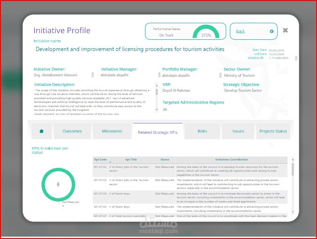Select Develop Tourism Sector objective

(243, 90)
